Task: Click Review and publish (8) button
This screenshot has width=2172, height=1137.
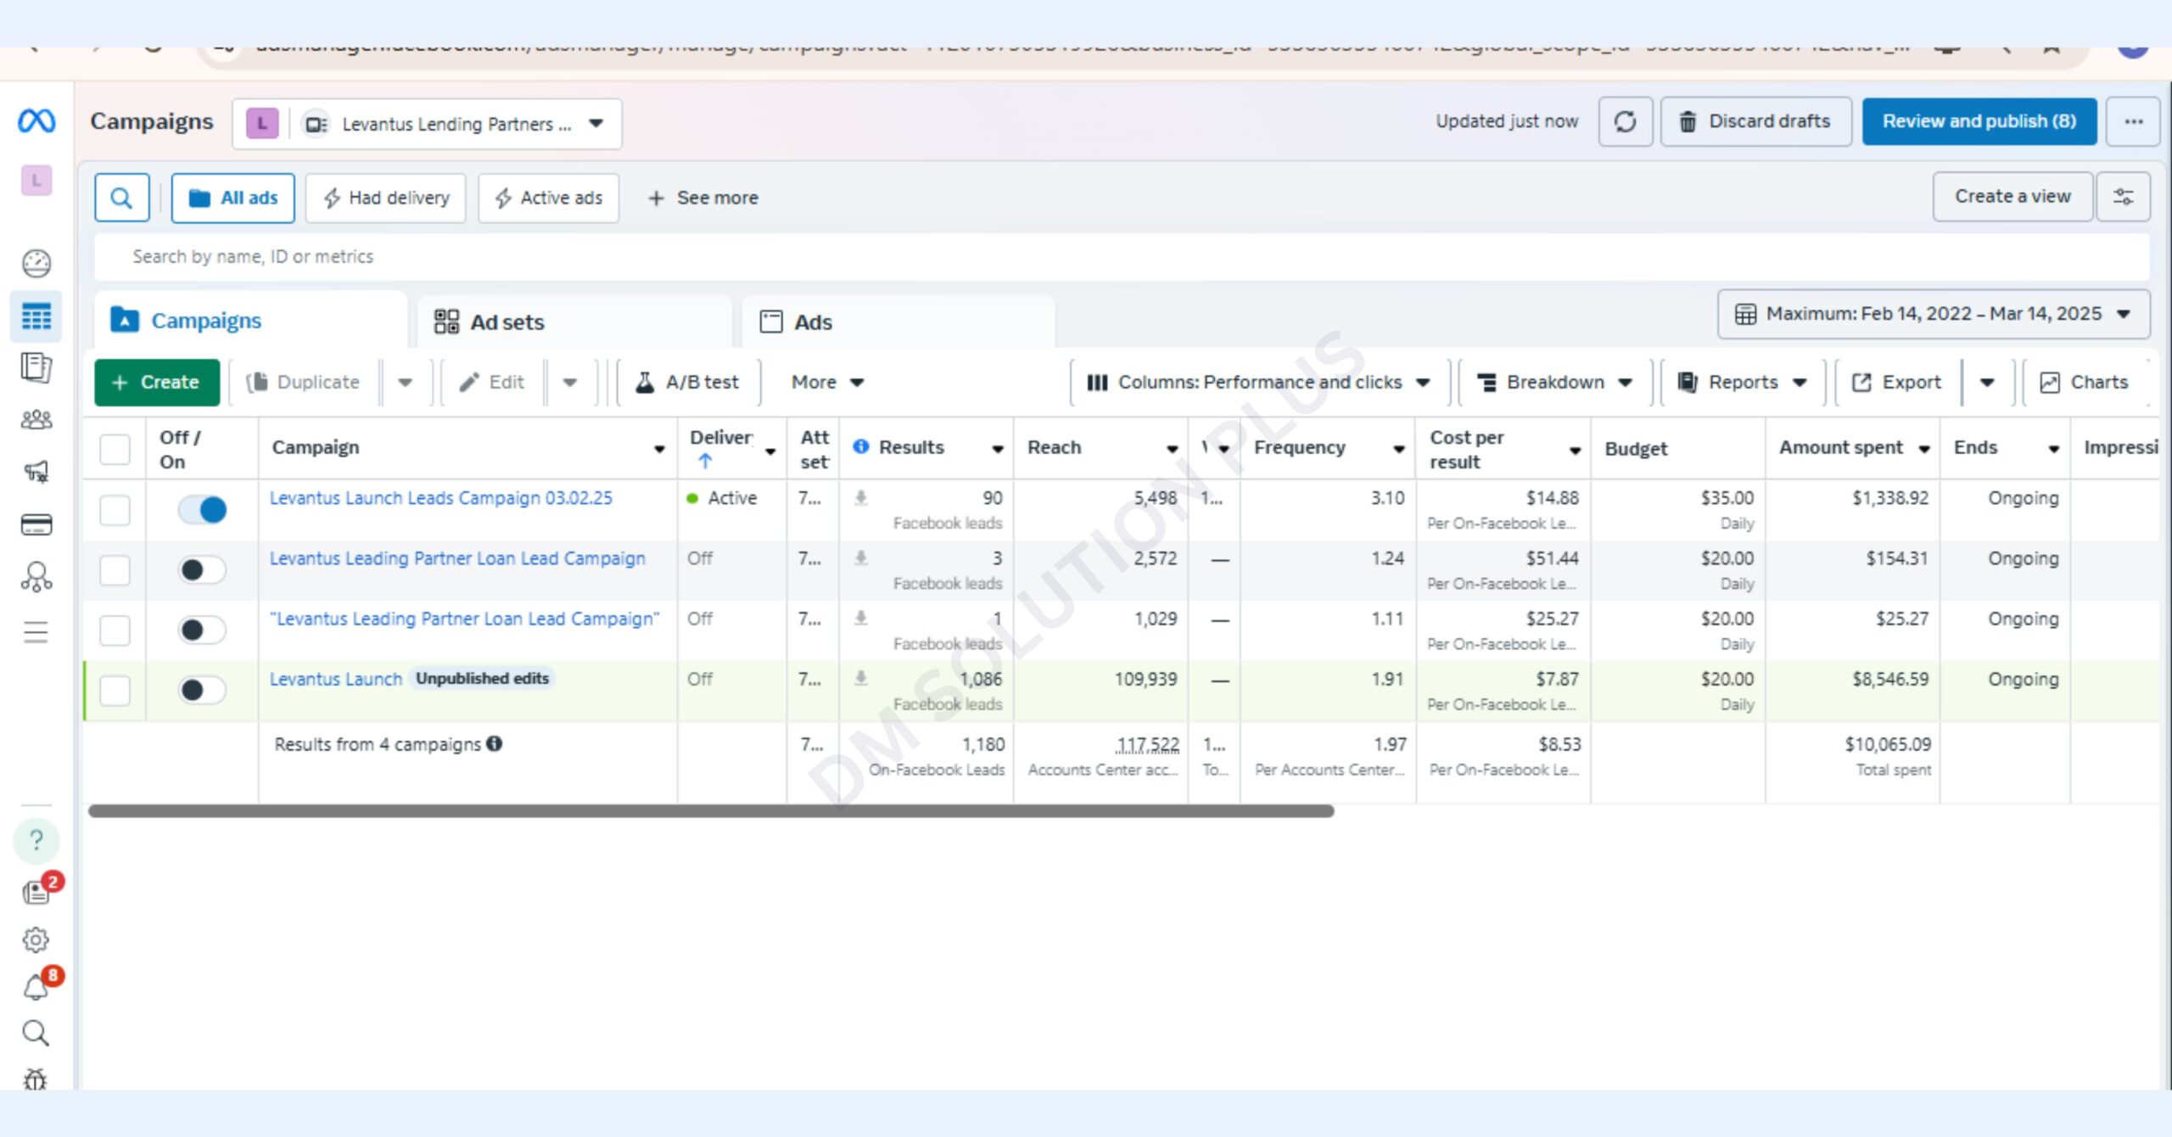Action: (1979, 122)
